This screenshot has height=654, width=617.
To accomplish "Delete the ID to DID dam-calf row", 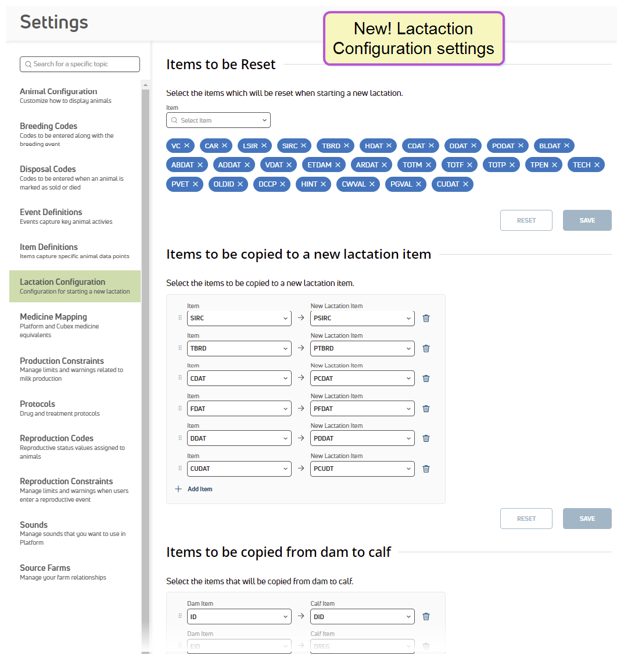I will [x=426, y=616].
